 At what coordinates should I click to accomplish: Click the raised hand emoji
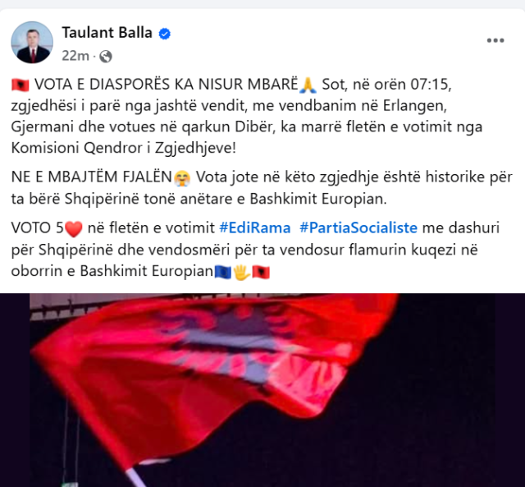[x=242, y=272]
